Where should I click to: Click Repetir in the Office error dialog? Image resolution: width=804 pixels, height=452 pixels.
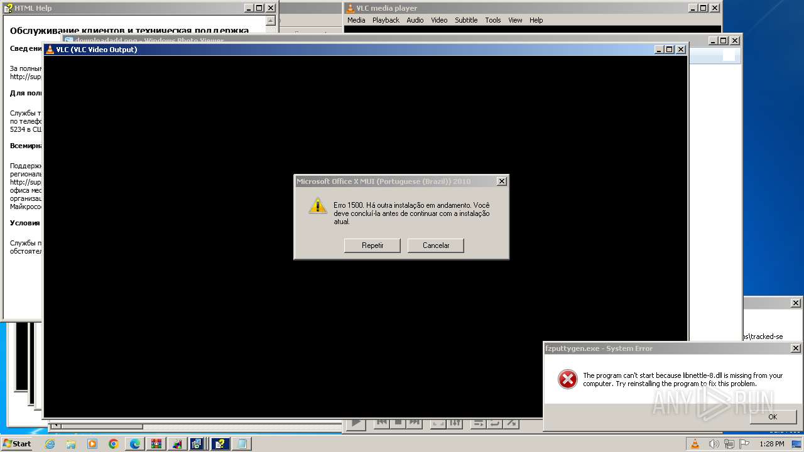372,245
